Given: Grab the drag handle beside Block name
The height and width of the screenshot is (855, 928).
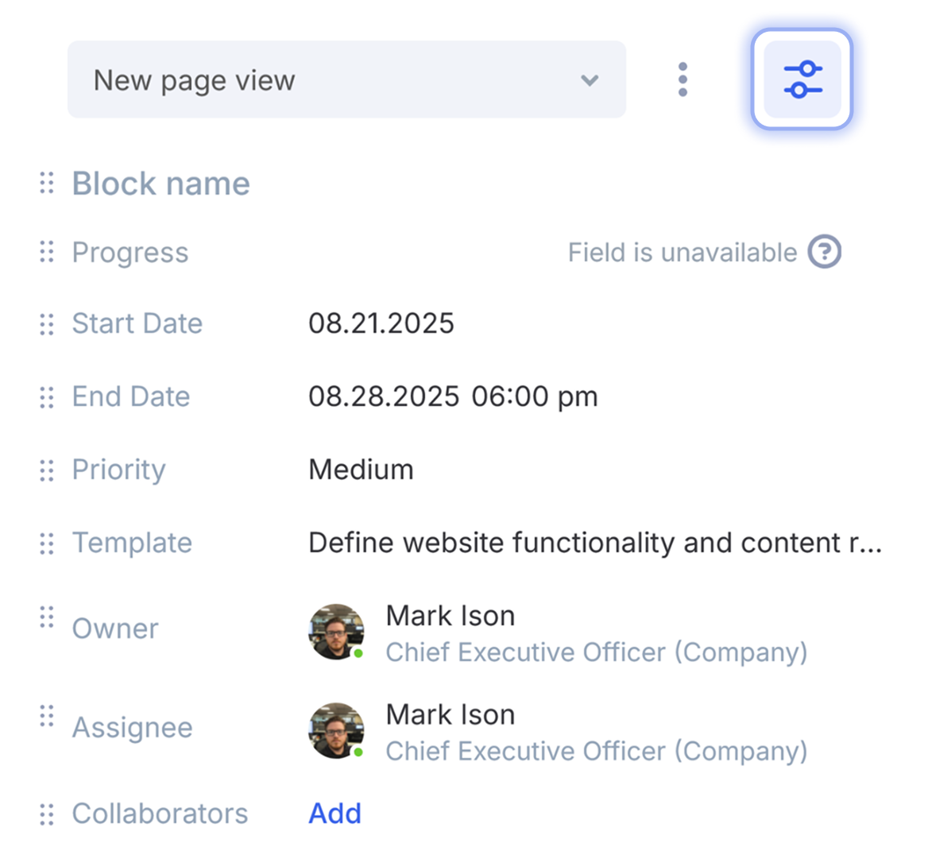Looking at the screenshot, I should pyautogui.click(x=47, y=184).
